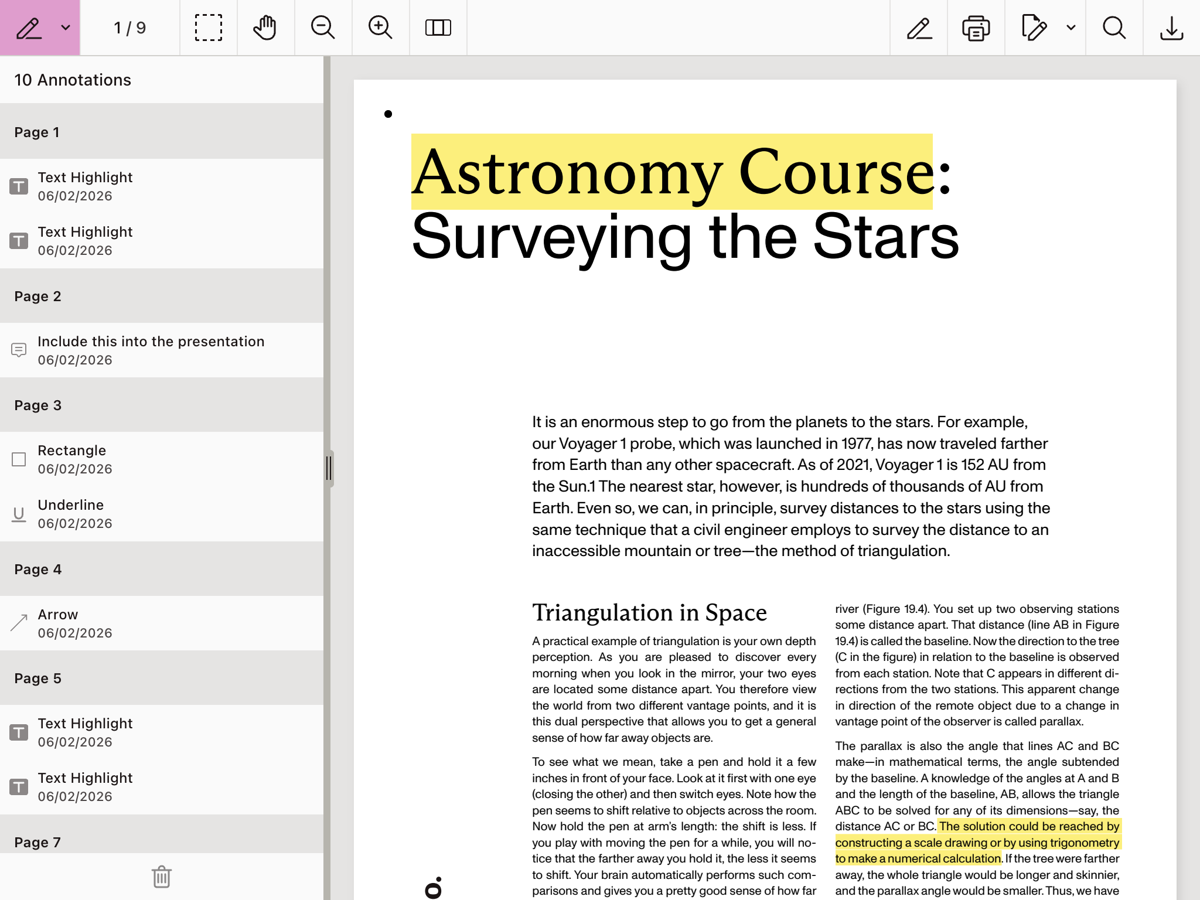The image size is (1200, 900).
Task: Zoom out of the document
Action: point(323,28)
